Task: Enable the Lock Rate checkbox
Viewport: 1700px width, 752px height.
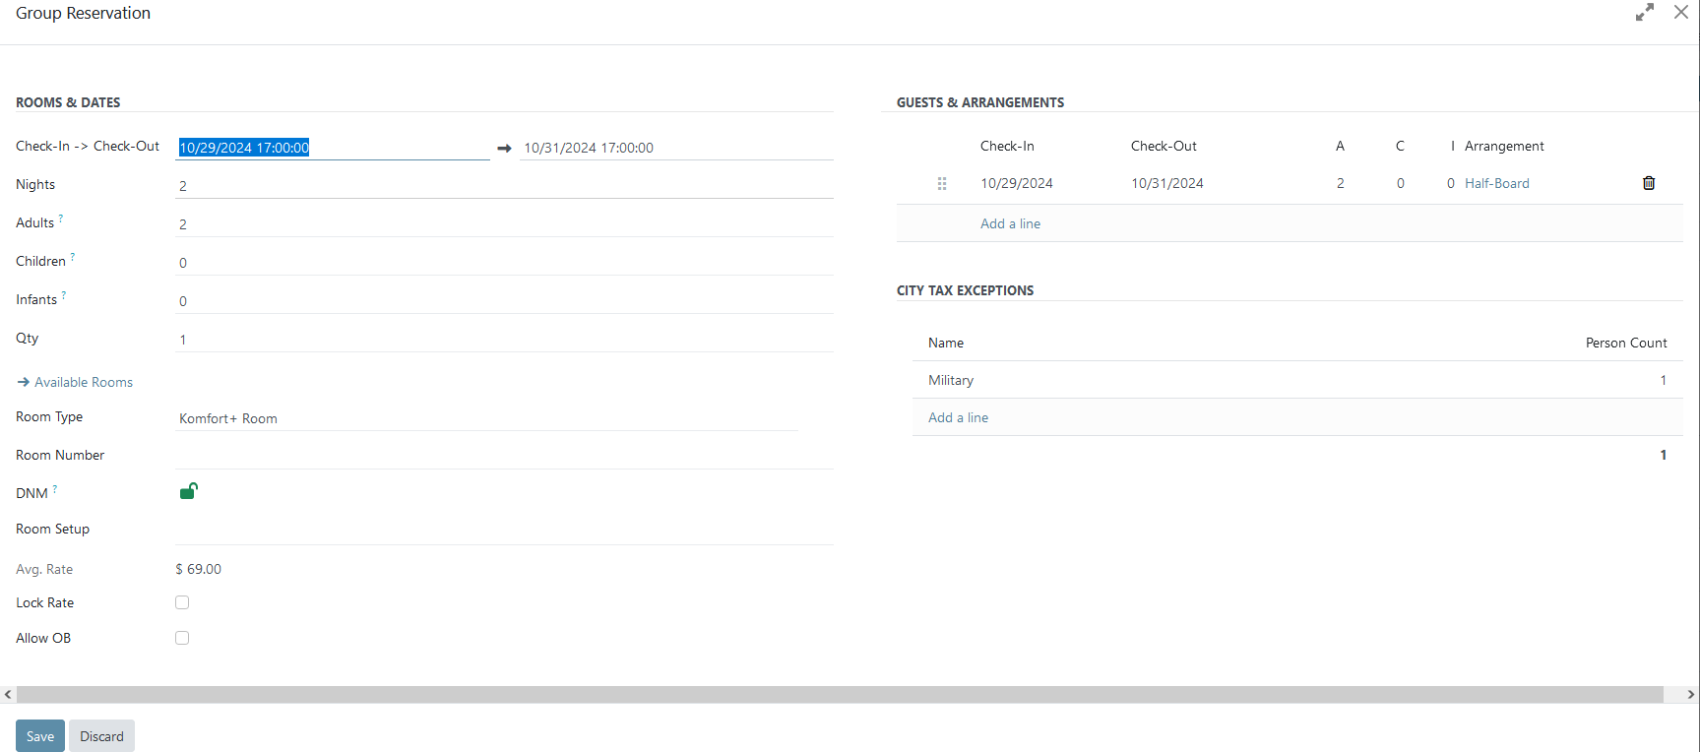Action: point(182,602)
